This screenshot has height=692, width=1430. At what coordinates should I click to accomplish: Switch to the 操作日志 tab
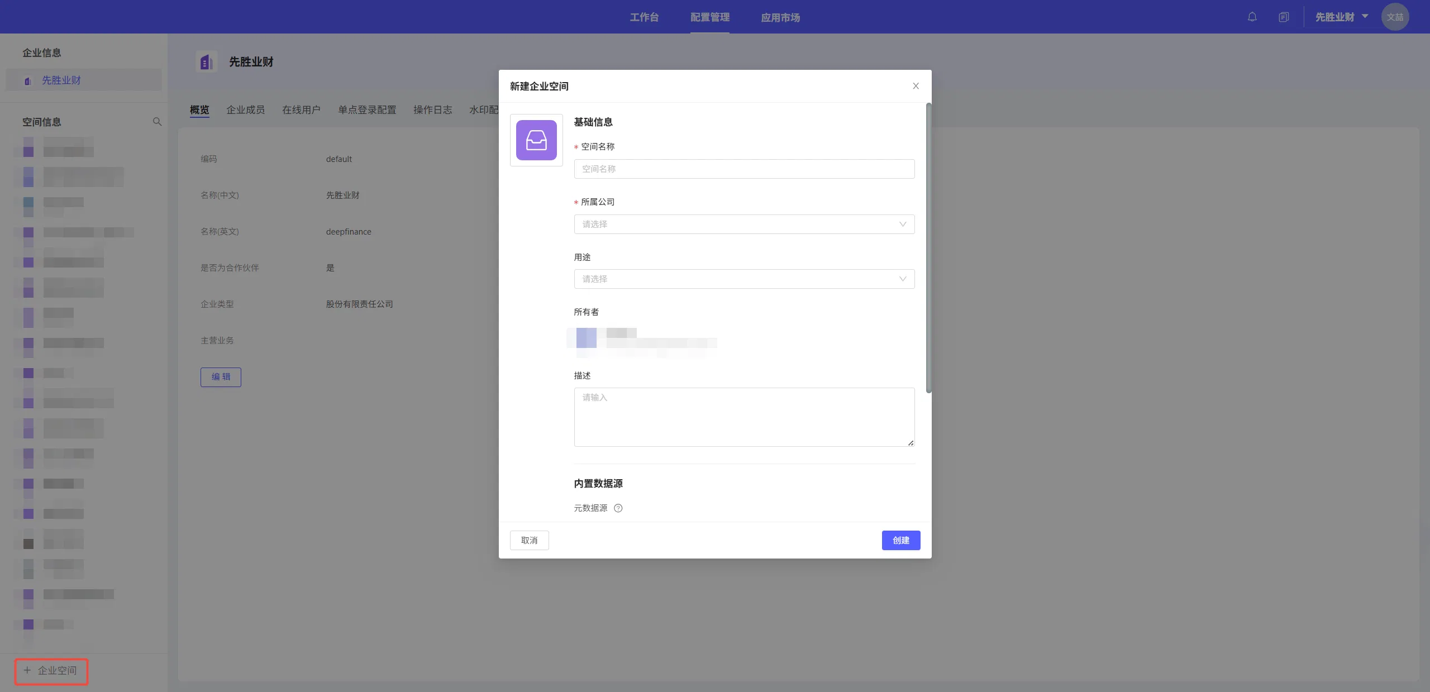point(433,110)
